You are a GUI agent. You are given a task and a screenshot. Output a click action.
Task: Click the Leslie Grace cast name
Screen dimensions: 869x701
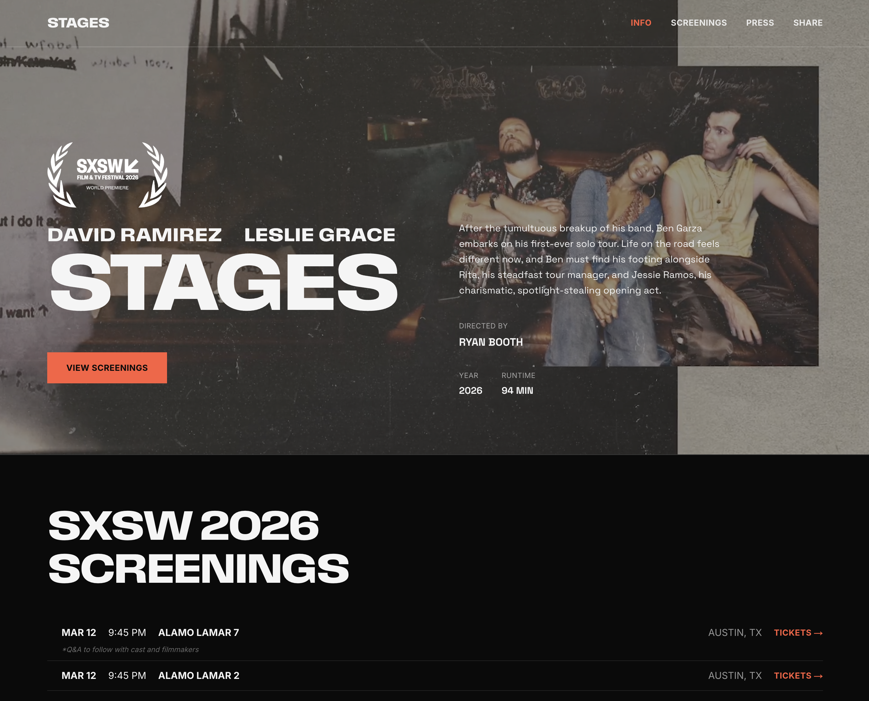pos(319,235)
